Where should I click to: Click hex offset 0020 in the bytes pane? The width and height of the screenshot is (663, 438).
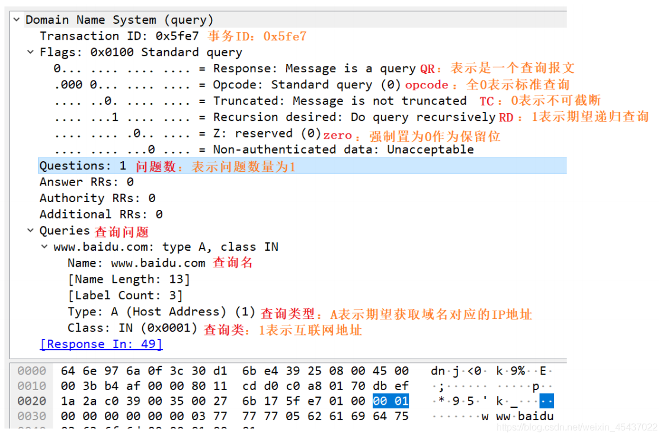32,401
